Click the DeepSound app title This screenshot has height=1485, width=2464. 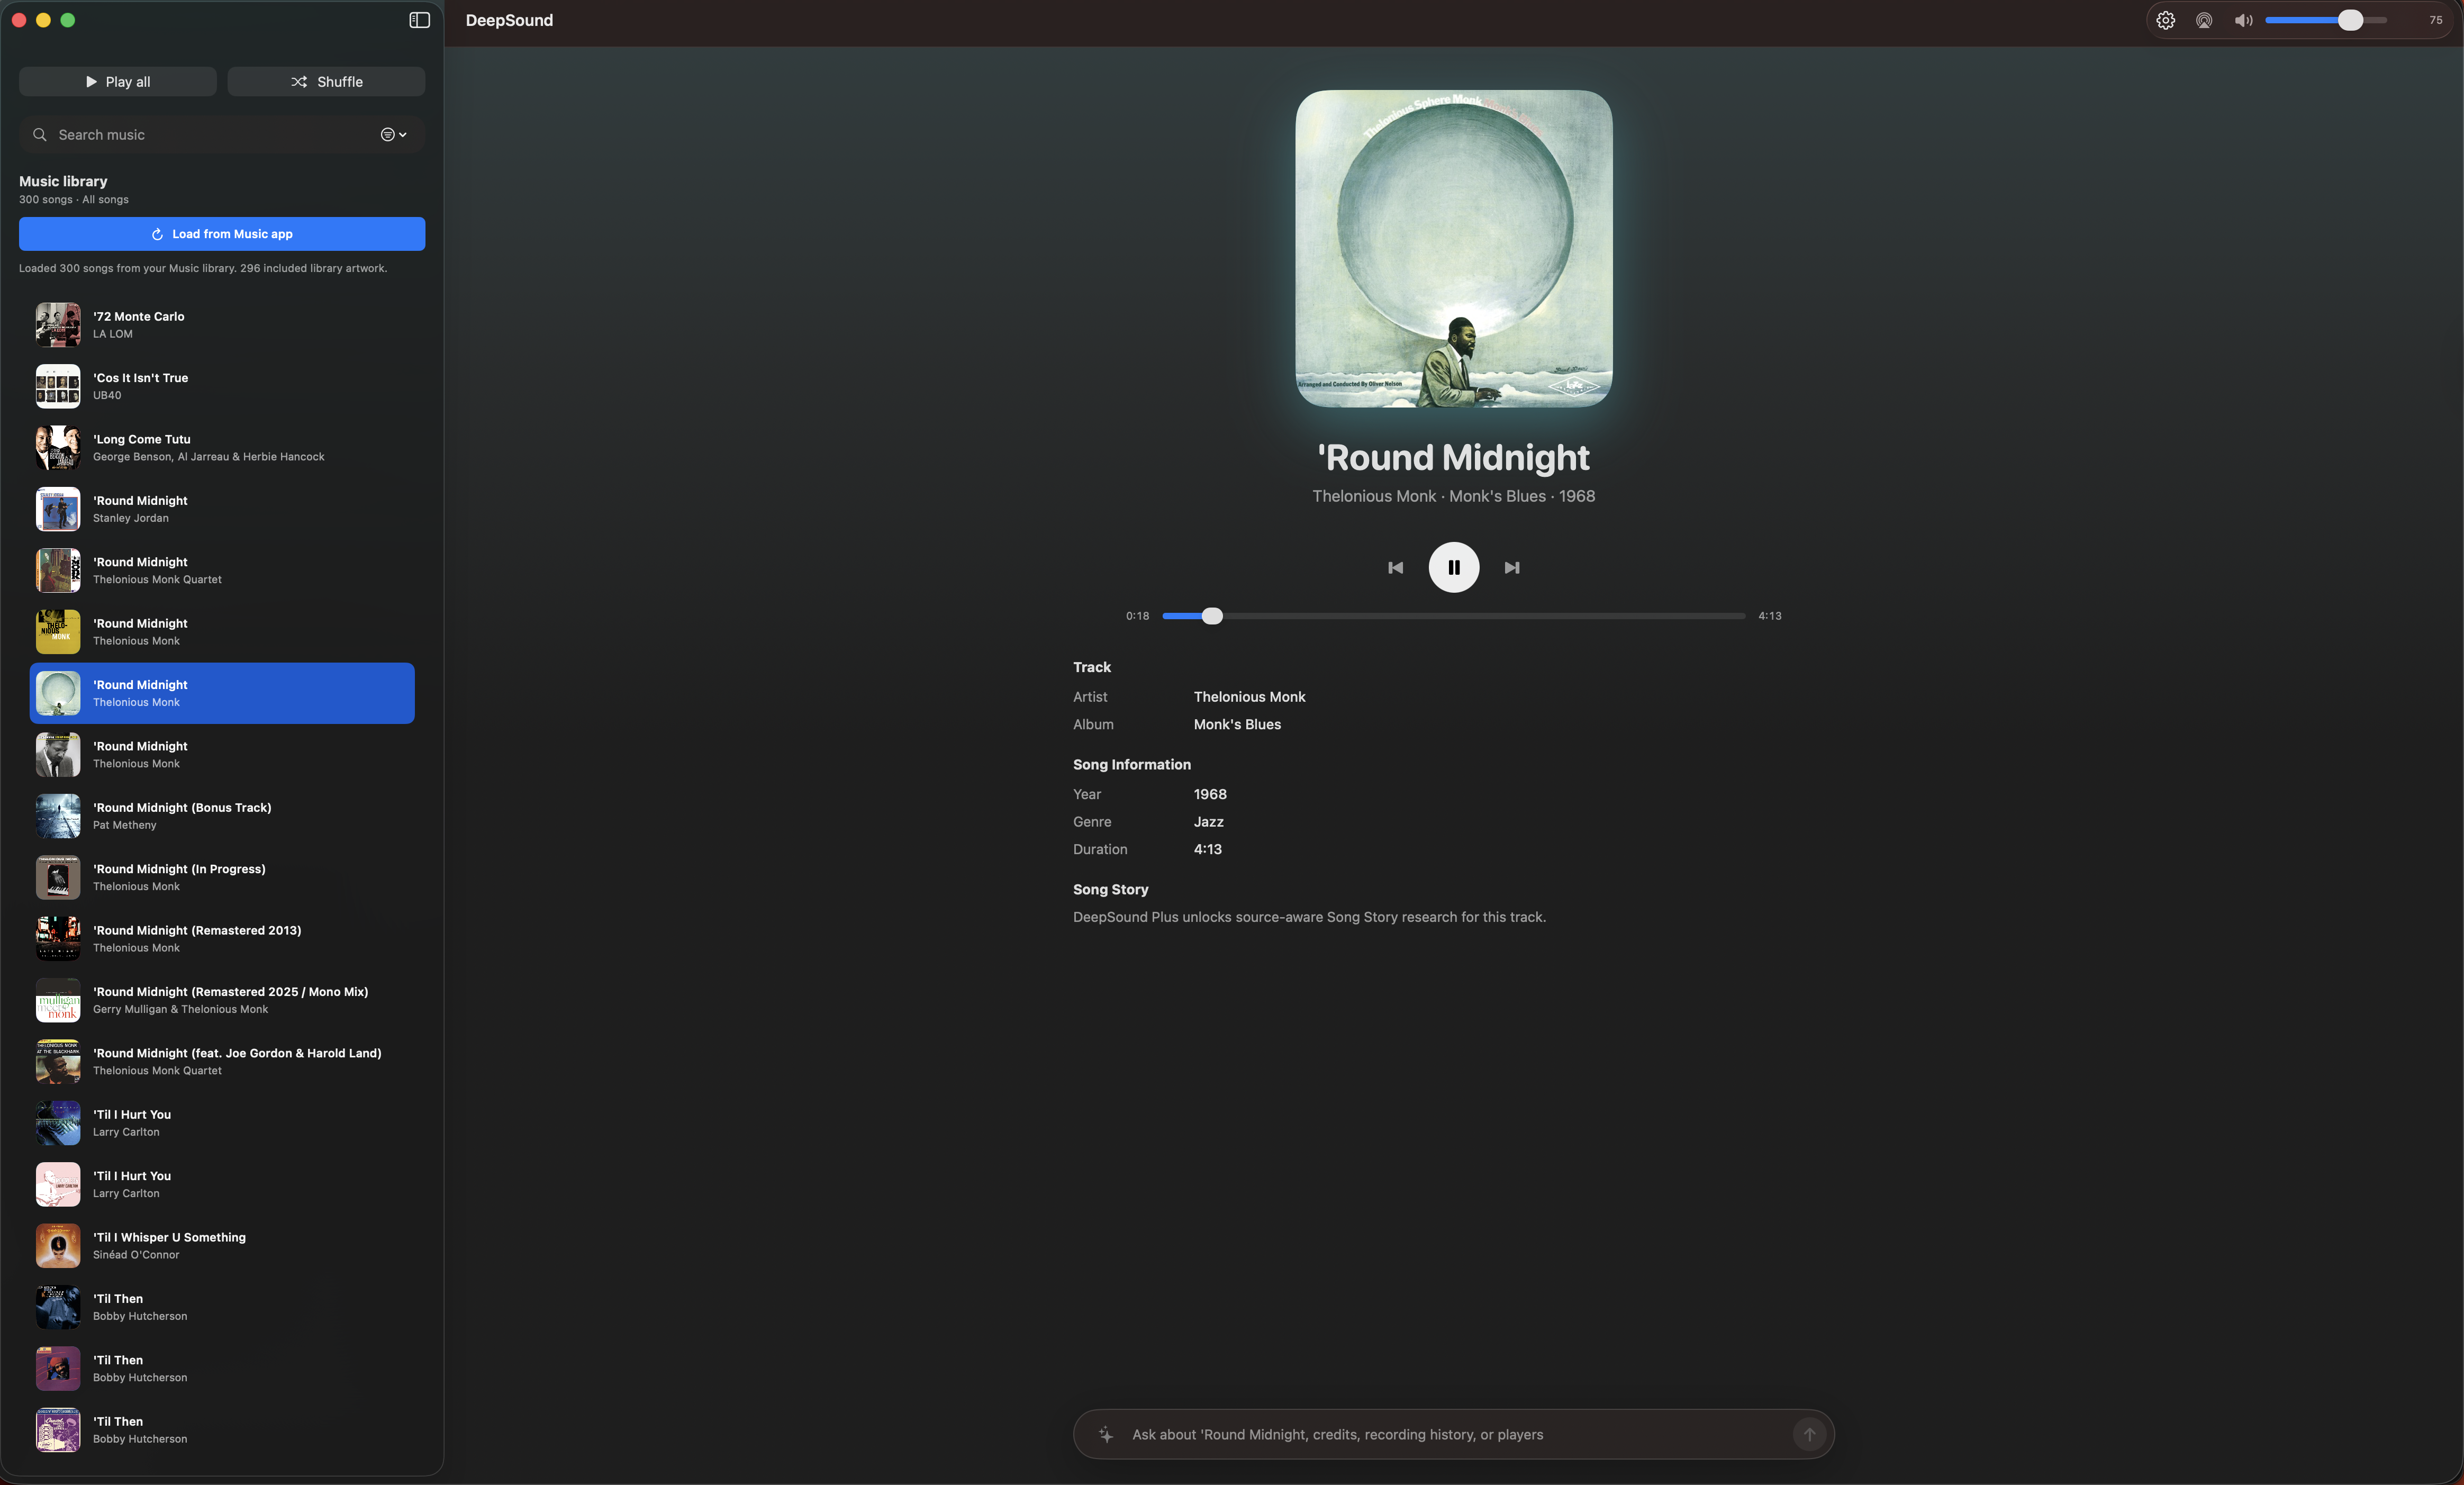[509, 20]
